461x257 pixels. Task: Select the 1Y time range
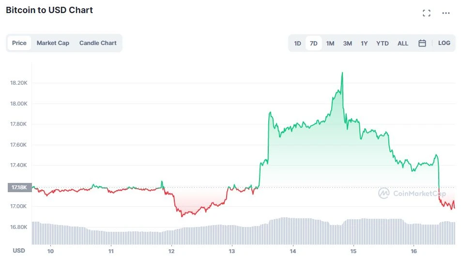click(x=364, y=43)
